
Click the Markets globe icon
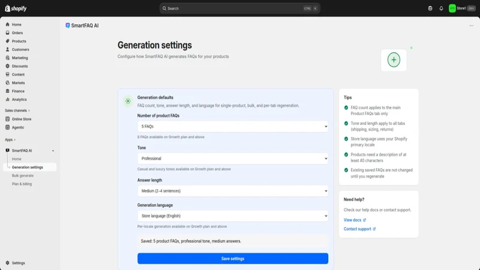tap(8, 83)
